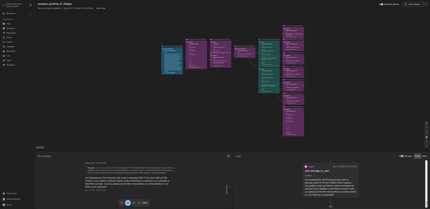Click the Load scenario button

point(412,4)
